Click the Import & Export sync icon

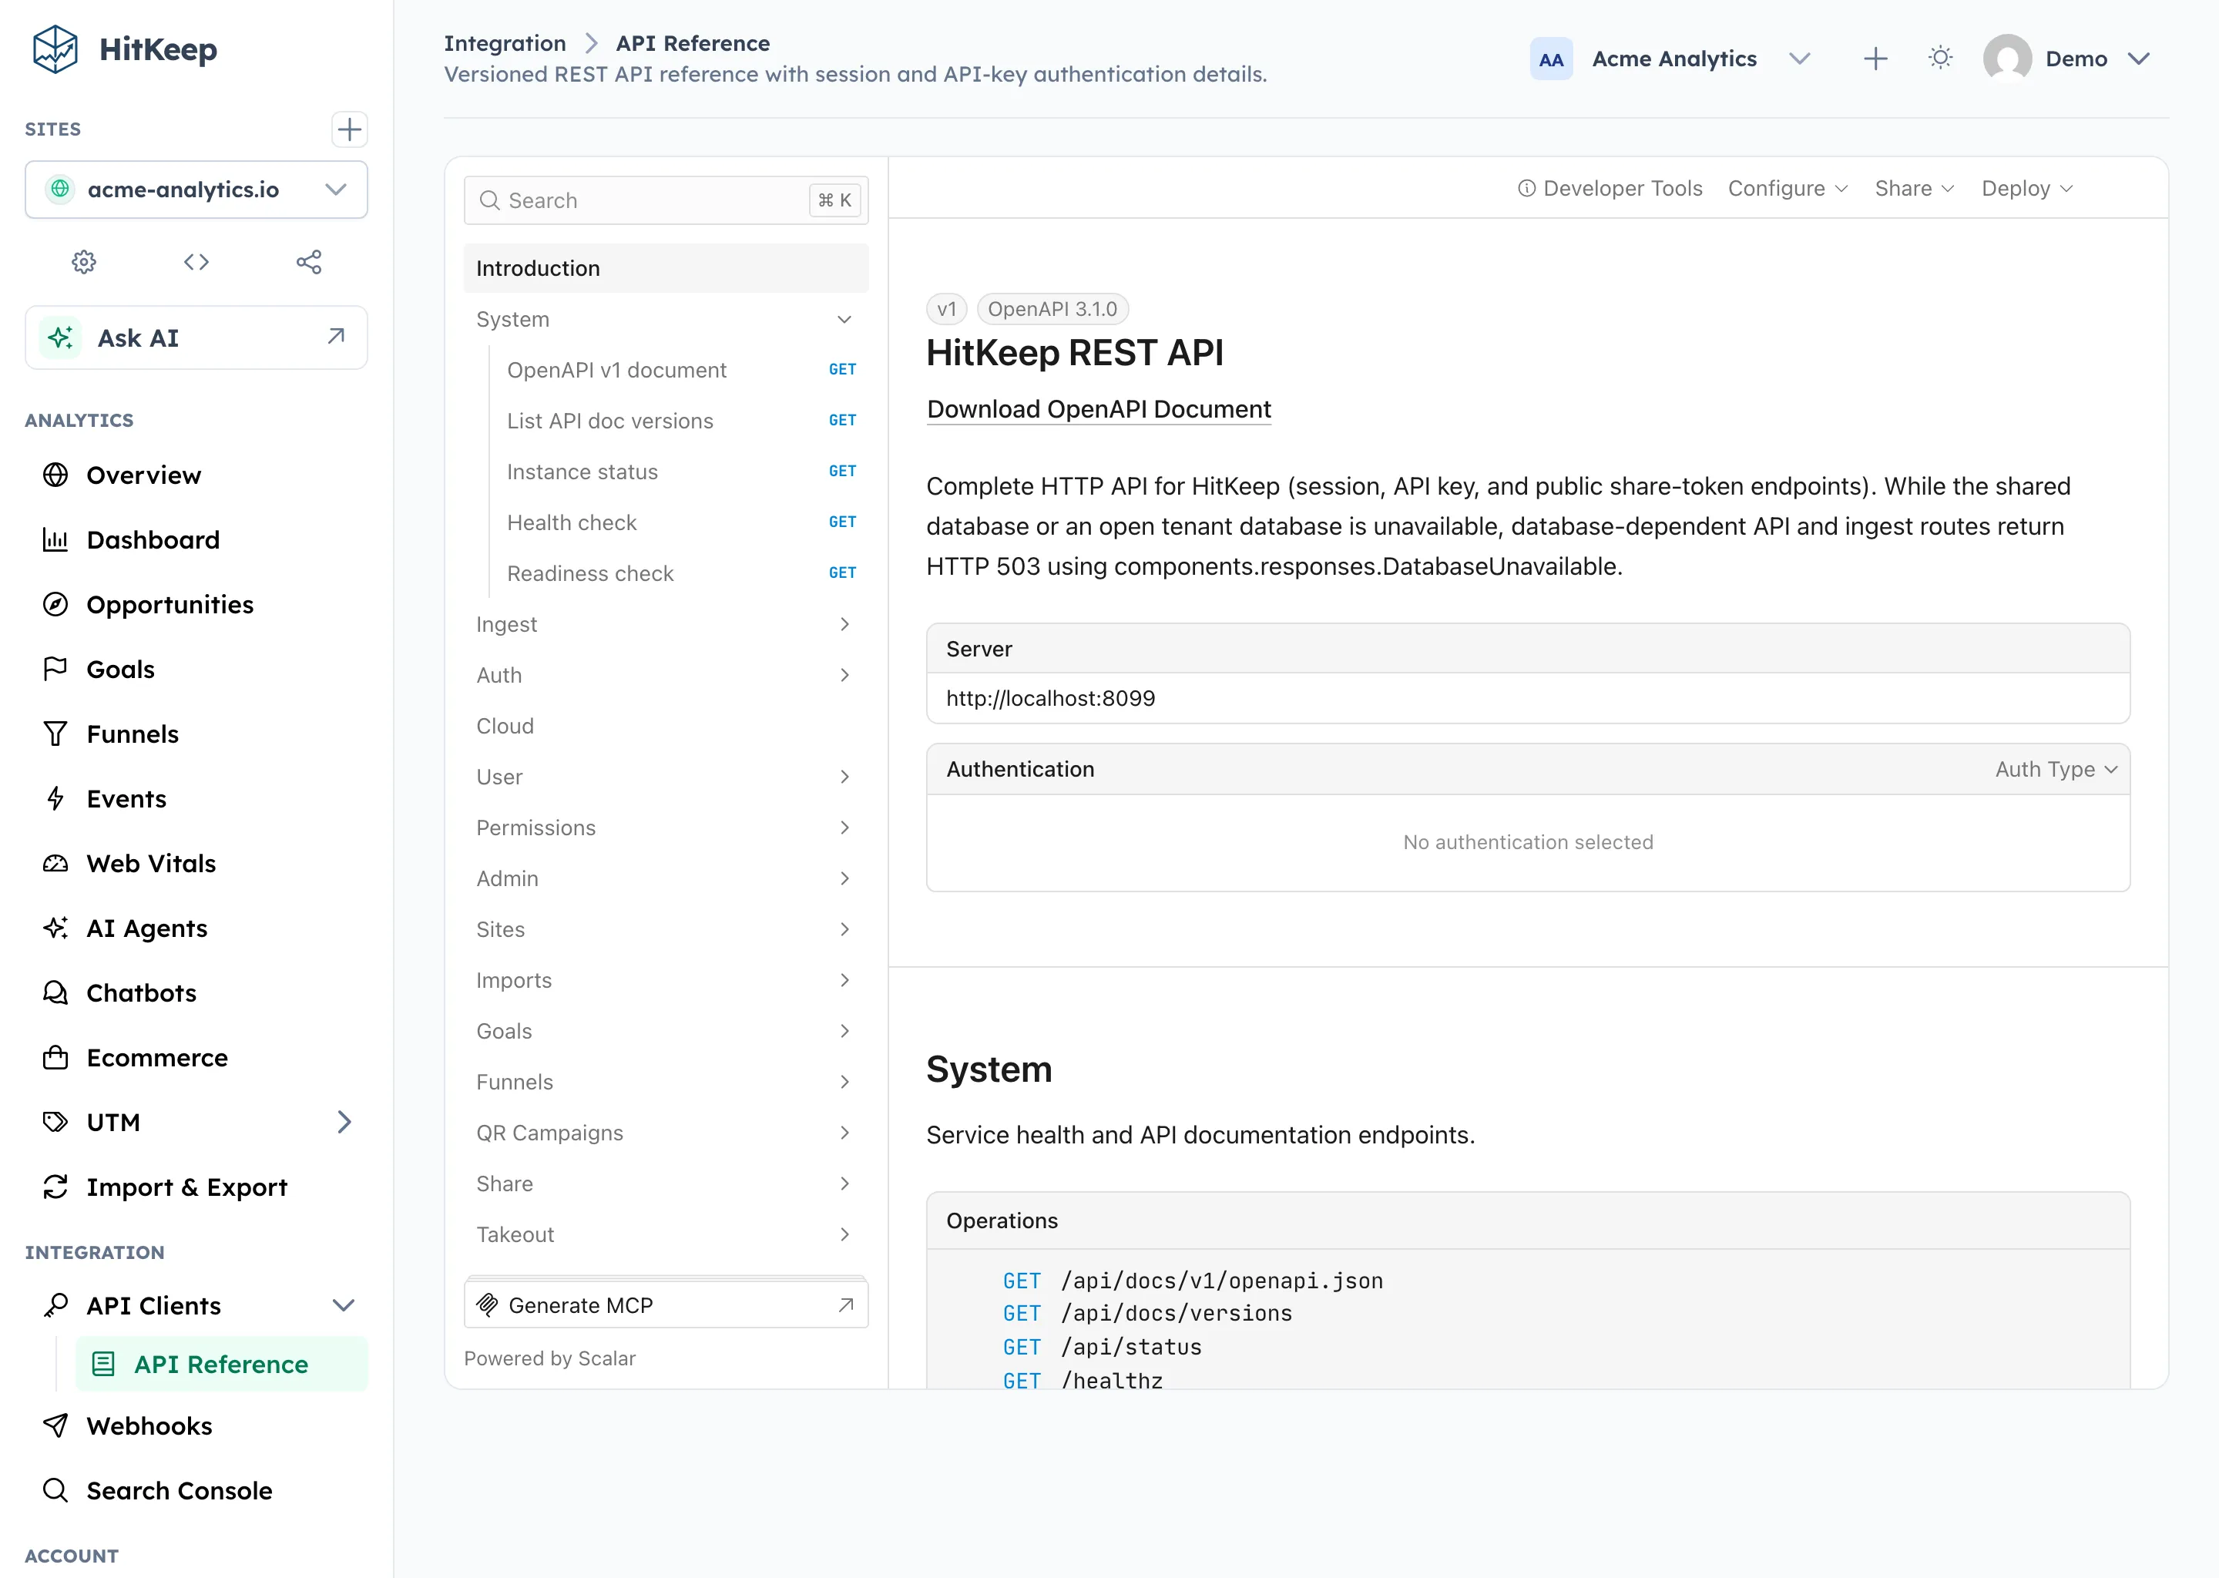coord(55,1187)
